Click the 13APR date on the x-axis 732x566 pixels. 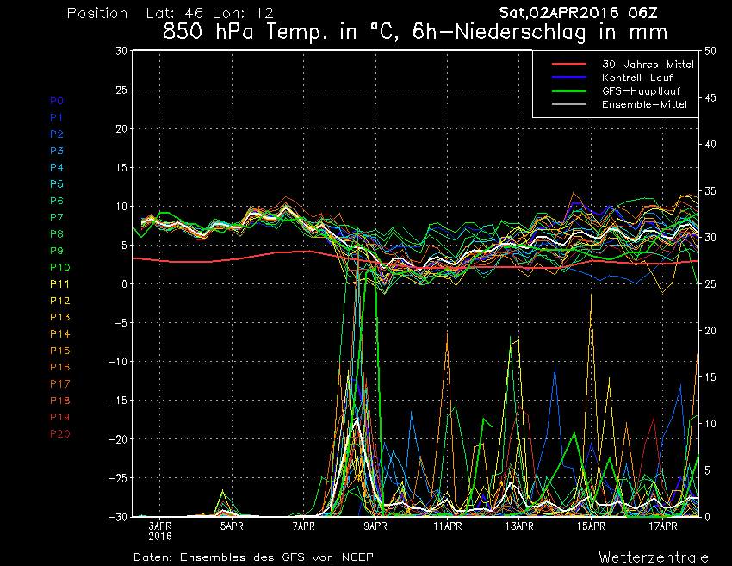tap(518, 524)
